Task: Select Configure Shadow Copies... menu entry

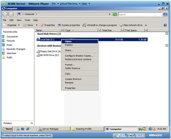Action: (x=80, y=56)
